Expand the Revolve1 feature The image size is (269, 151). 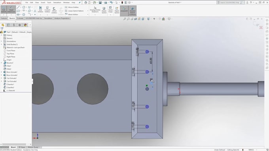tap(1, 63)
